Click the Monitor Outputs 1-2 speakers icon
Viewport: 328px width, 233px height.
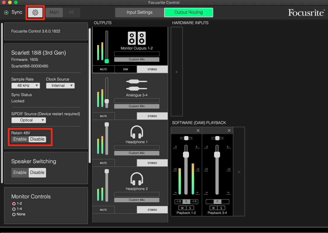pyautogui.click(x=137, y=38)
